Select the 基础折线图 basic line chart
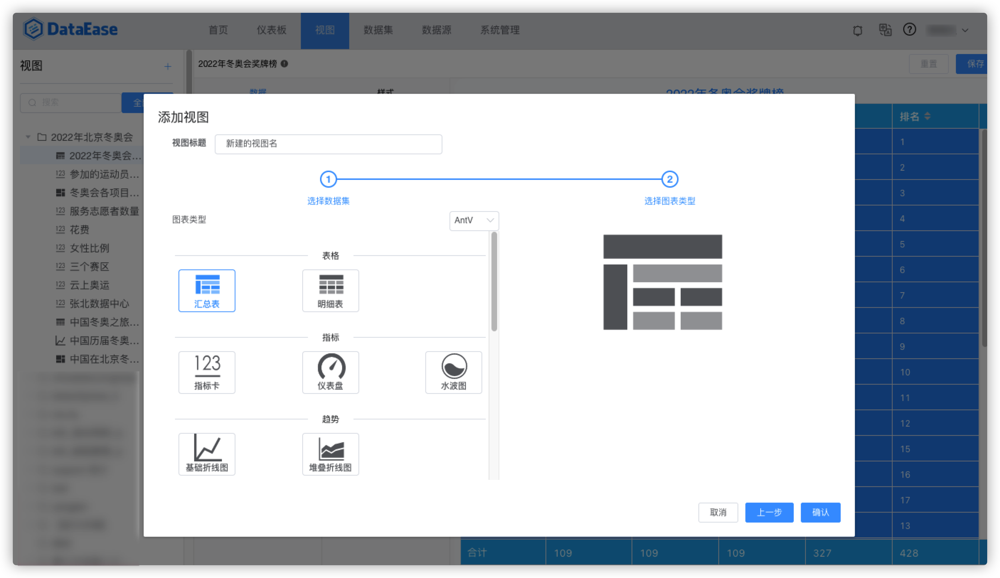 click(x=207, y=454)
